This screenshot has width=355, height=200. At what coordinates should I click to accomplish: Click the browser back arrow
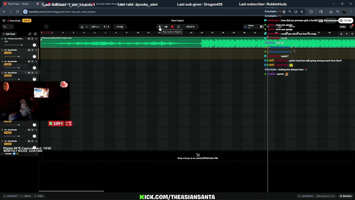pyautogui.click(x=4, y=12)
